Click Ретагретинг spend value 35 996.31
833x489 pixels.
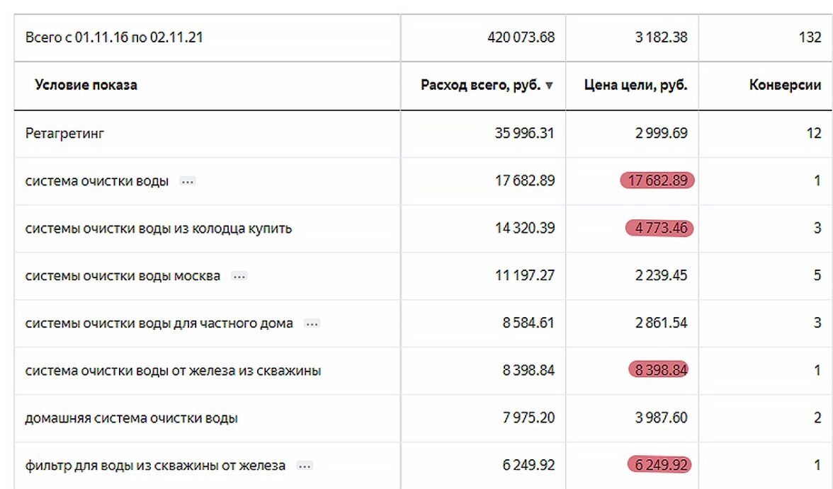click(x=524, y=133)
